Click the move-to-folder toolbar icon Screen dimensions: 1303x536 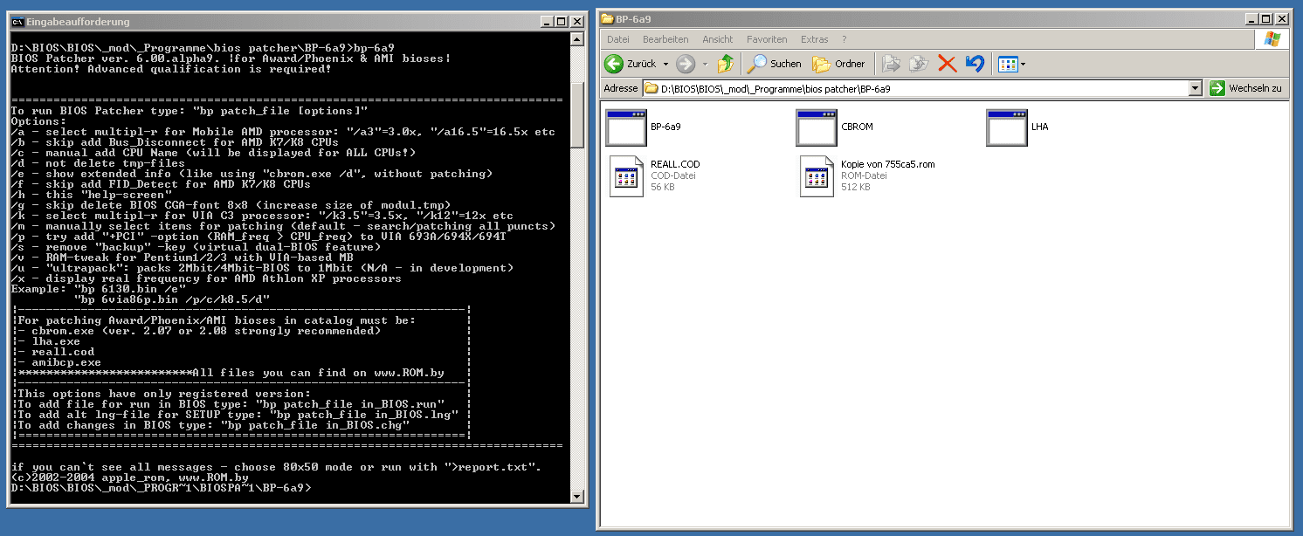coord(890,64)
